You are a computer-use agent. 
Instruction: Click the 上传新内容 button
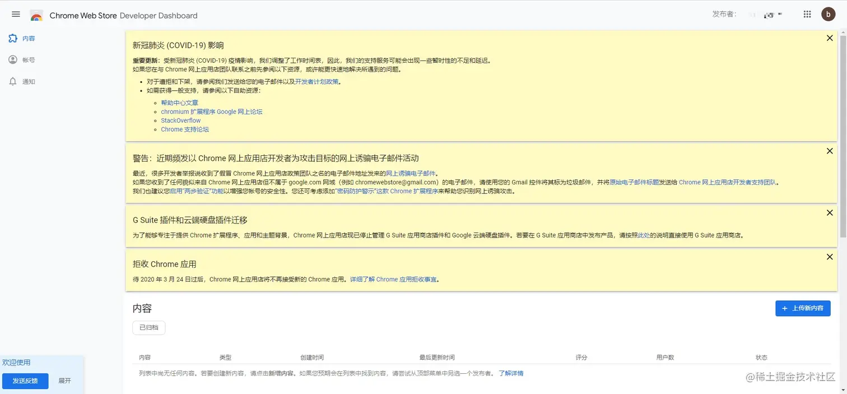[x=803, y=308]
